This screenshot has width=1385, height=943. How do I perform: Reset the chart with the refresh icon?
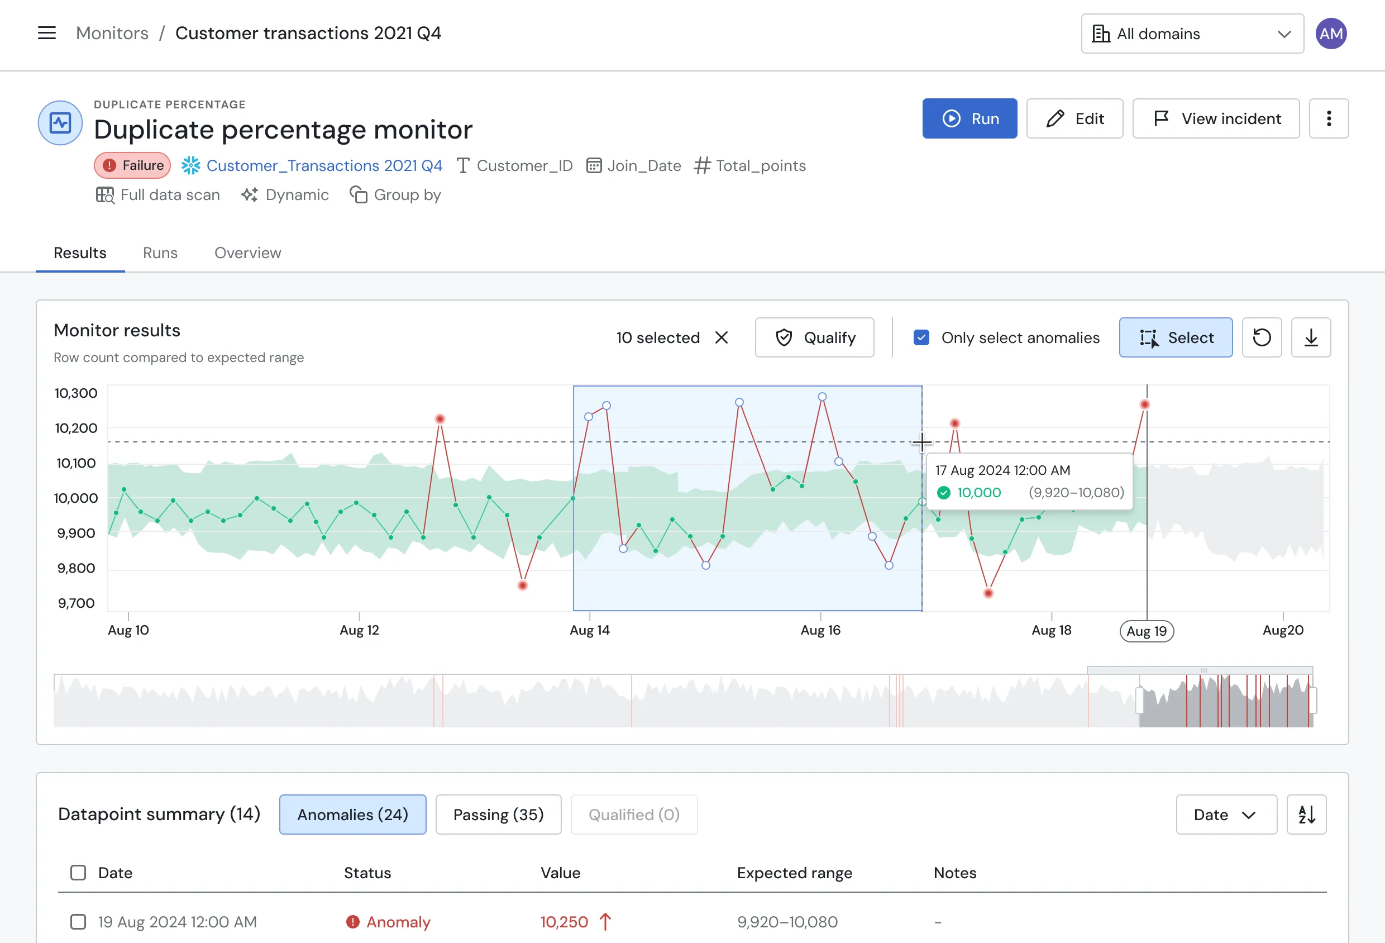(1262, 337)
